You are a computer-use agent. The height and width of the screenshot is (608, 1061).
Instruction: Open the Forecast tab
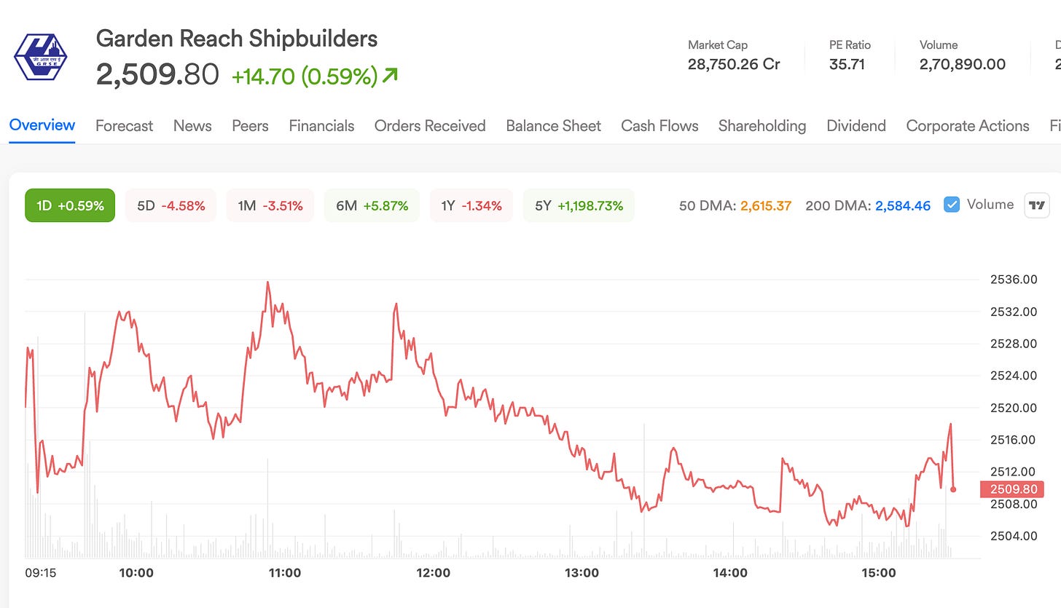(124, 126)
